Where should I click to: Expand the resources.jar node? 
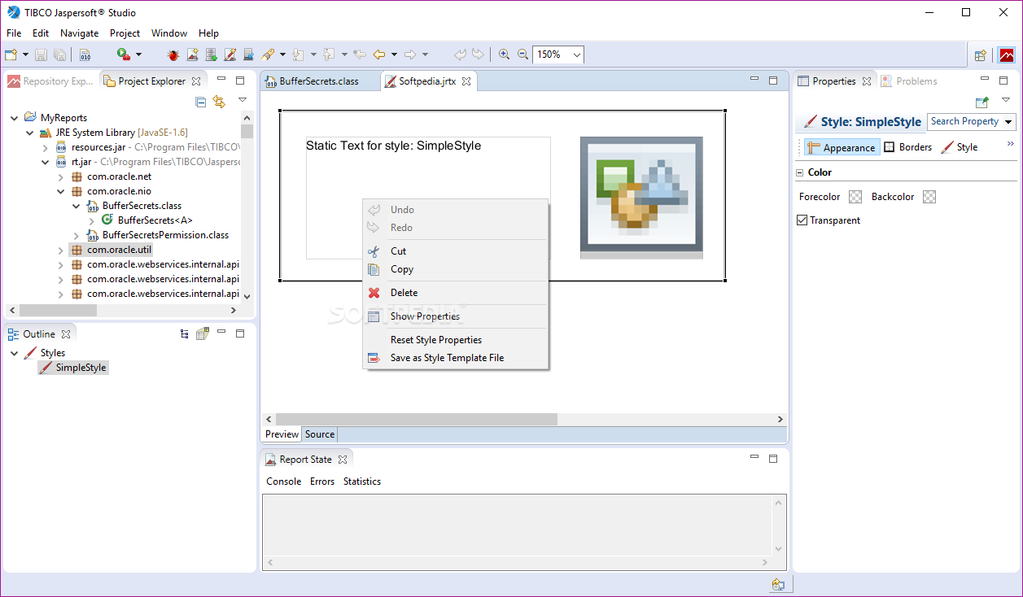46,147
